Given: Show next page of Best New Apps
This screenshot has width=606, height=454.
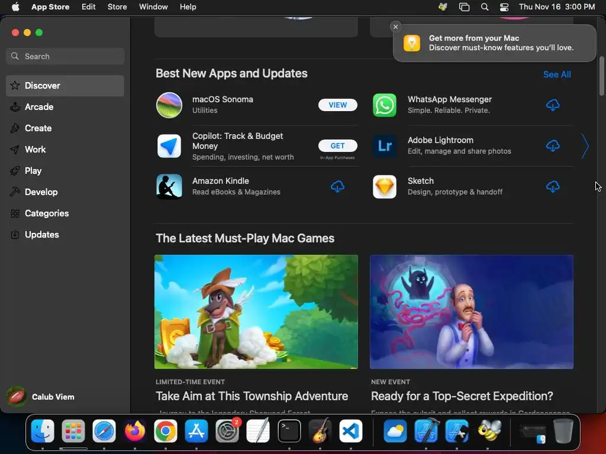Looking at the screenshot, I should click(x=585, y=146).
